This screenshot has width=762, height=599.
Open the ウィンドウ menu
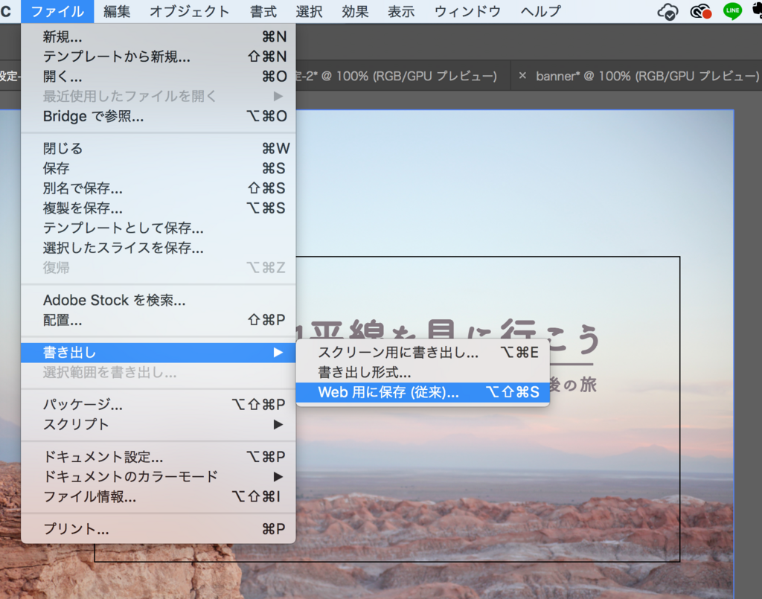(467, 11)
